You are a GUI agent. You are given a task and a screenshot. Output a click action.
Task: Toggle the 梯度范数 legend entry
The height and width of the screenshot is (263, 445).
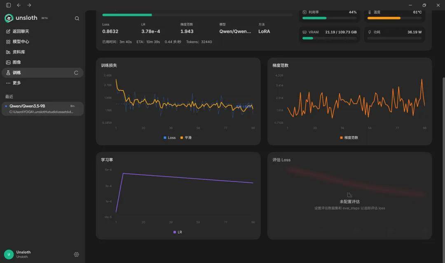tap(349, 138)
